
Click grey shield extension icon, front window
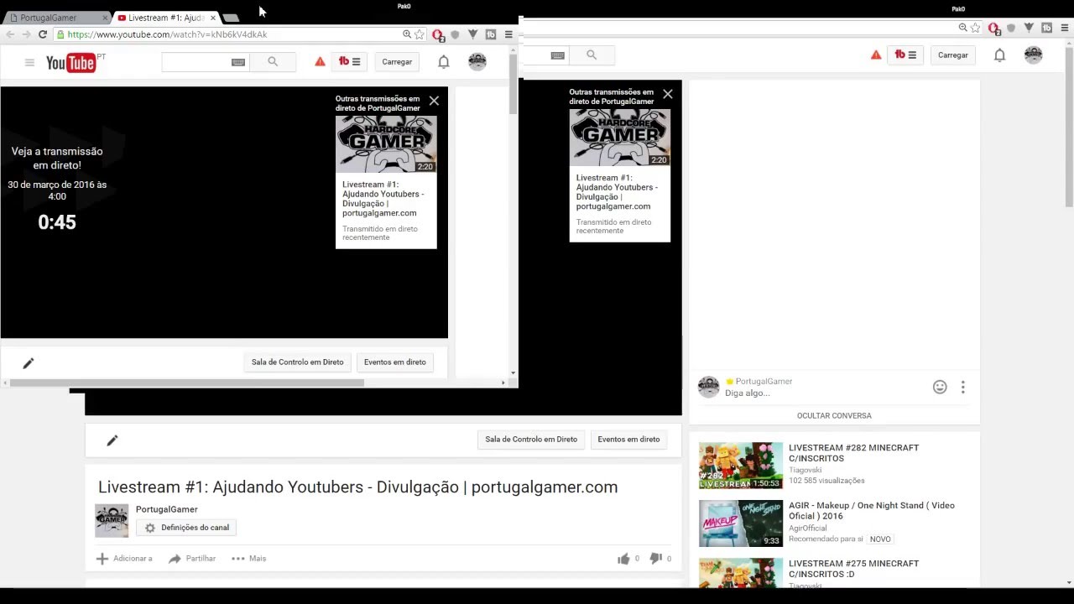(x=456, y=34)
